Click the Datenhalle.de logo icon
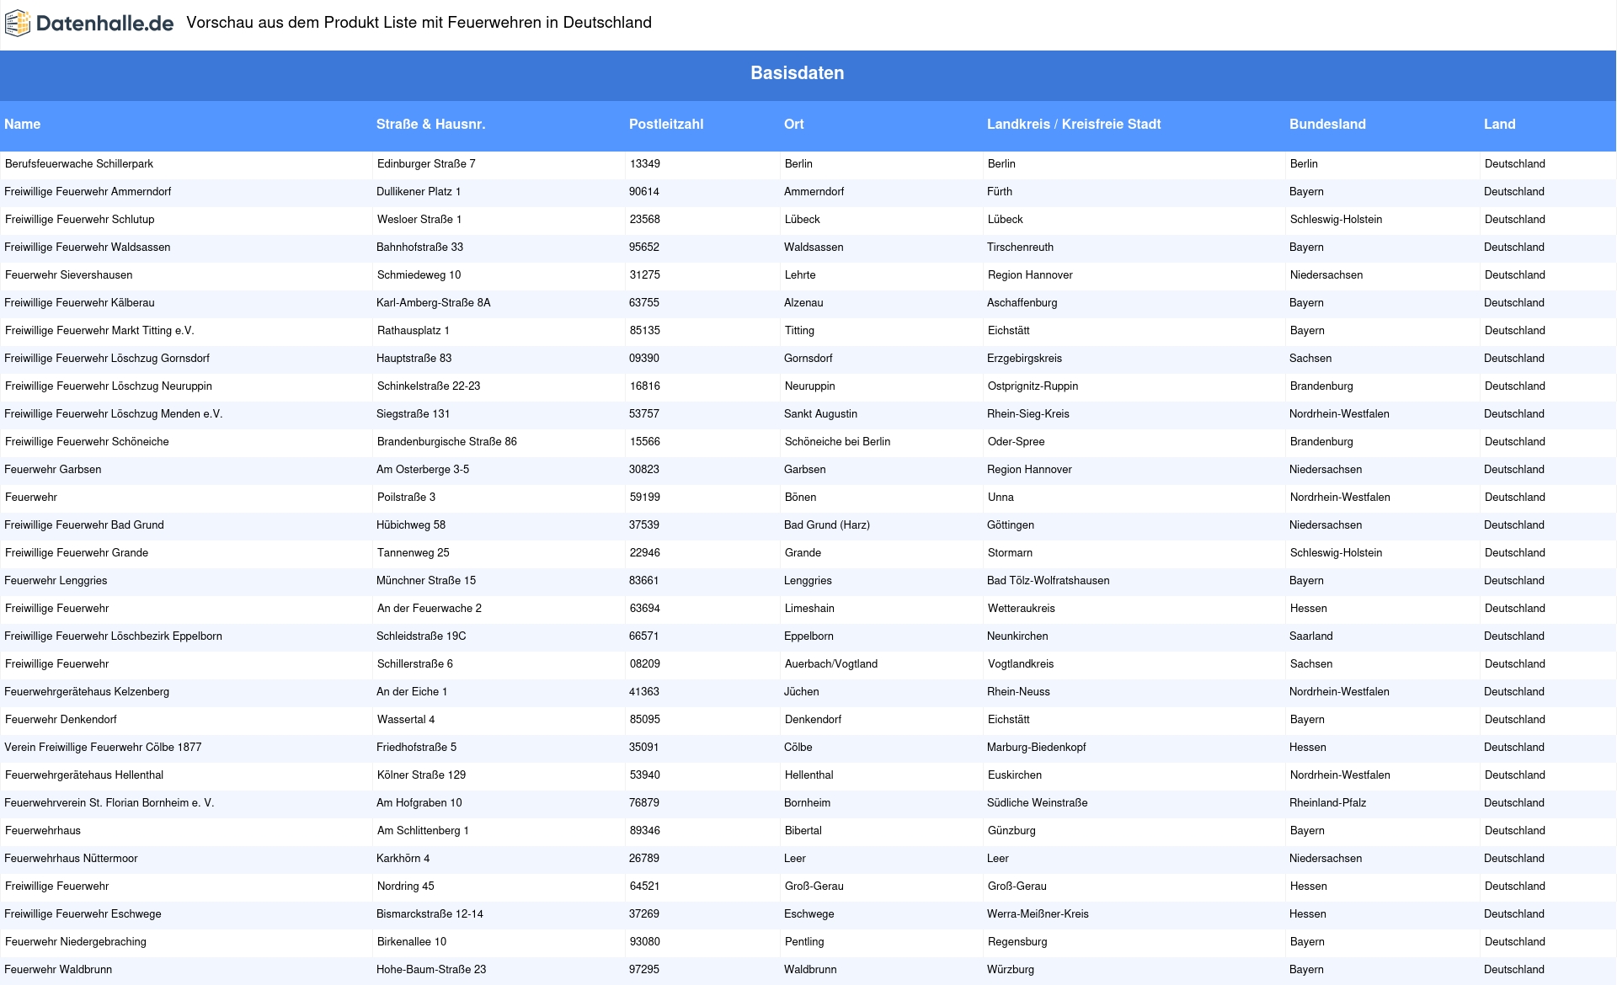The width and height of the screenshot is (1617, 985). click(18, 23)
